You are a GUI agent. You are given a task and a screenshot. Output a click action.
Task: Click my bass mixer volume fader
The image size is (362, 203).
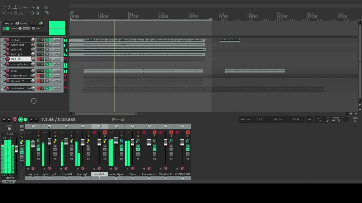(x=33, y=144)
